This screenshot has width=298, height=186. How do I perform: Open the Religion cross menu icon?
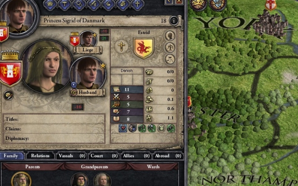pyautogui.click(x=137, y=4)
